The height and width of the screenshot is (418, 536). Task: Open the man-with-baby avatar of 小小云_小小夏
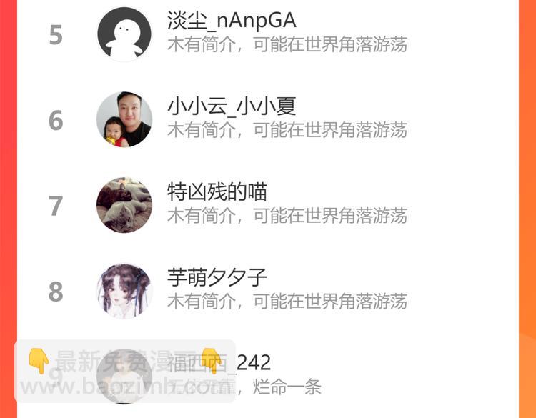click(x=124, y=119)
